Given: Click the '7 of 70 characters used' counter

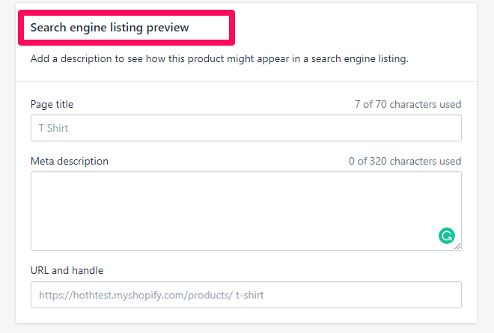Looking at the screenshot, I should [408, 104].
